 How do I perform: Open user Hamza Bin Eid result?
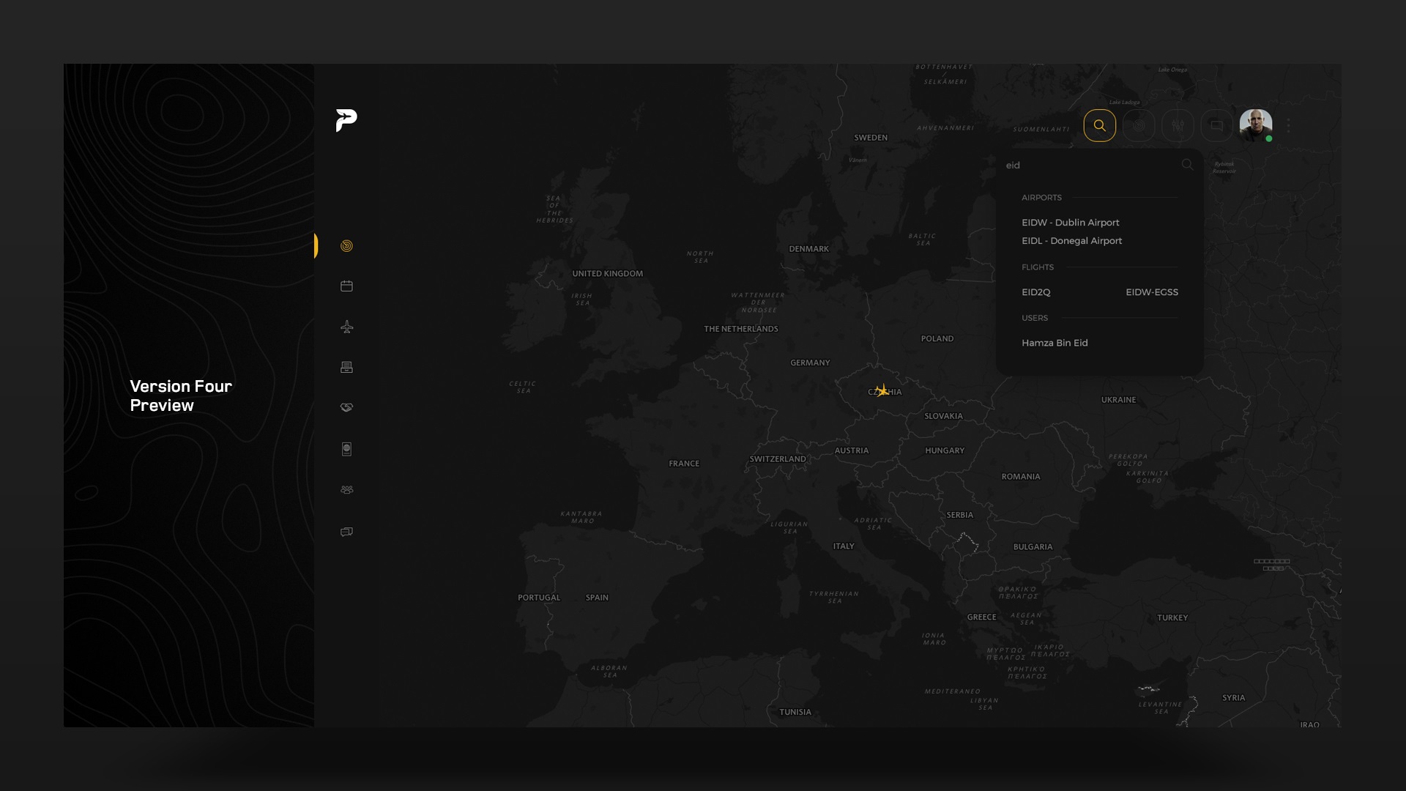[1054, 343]
